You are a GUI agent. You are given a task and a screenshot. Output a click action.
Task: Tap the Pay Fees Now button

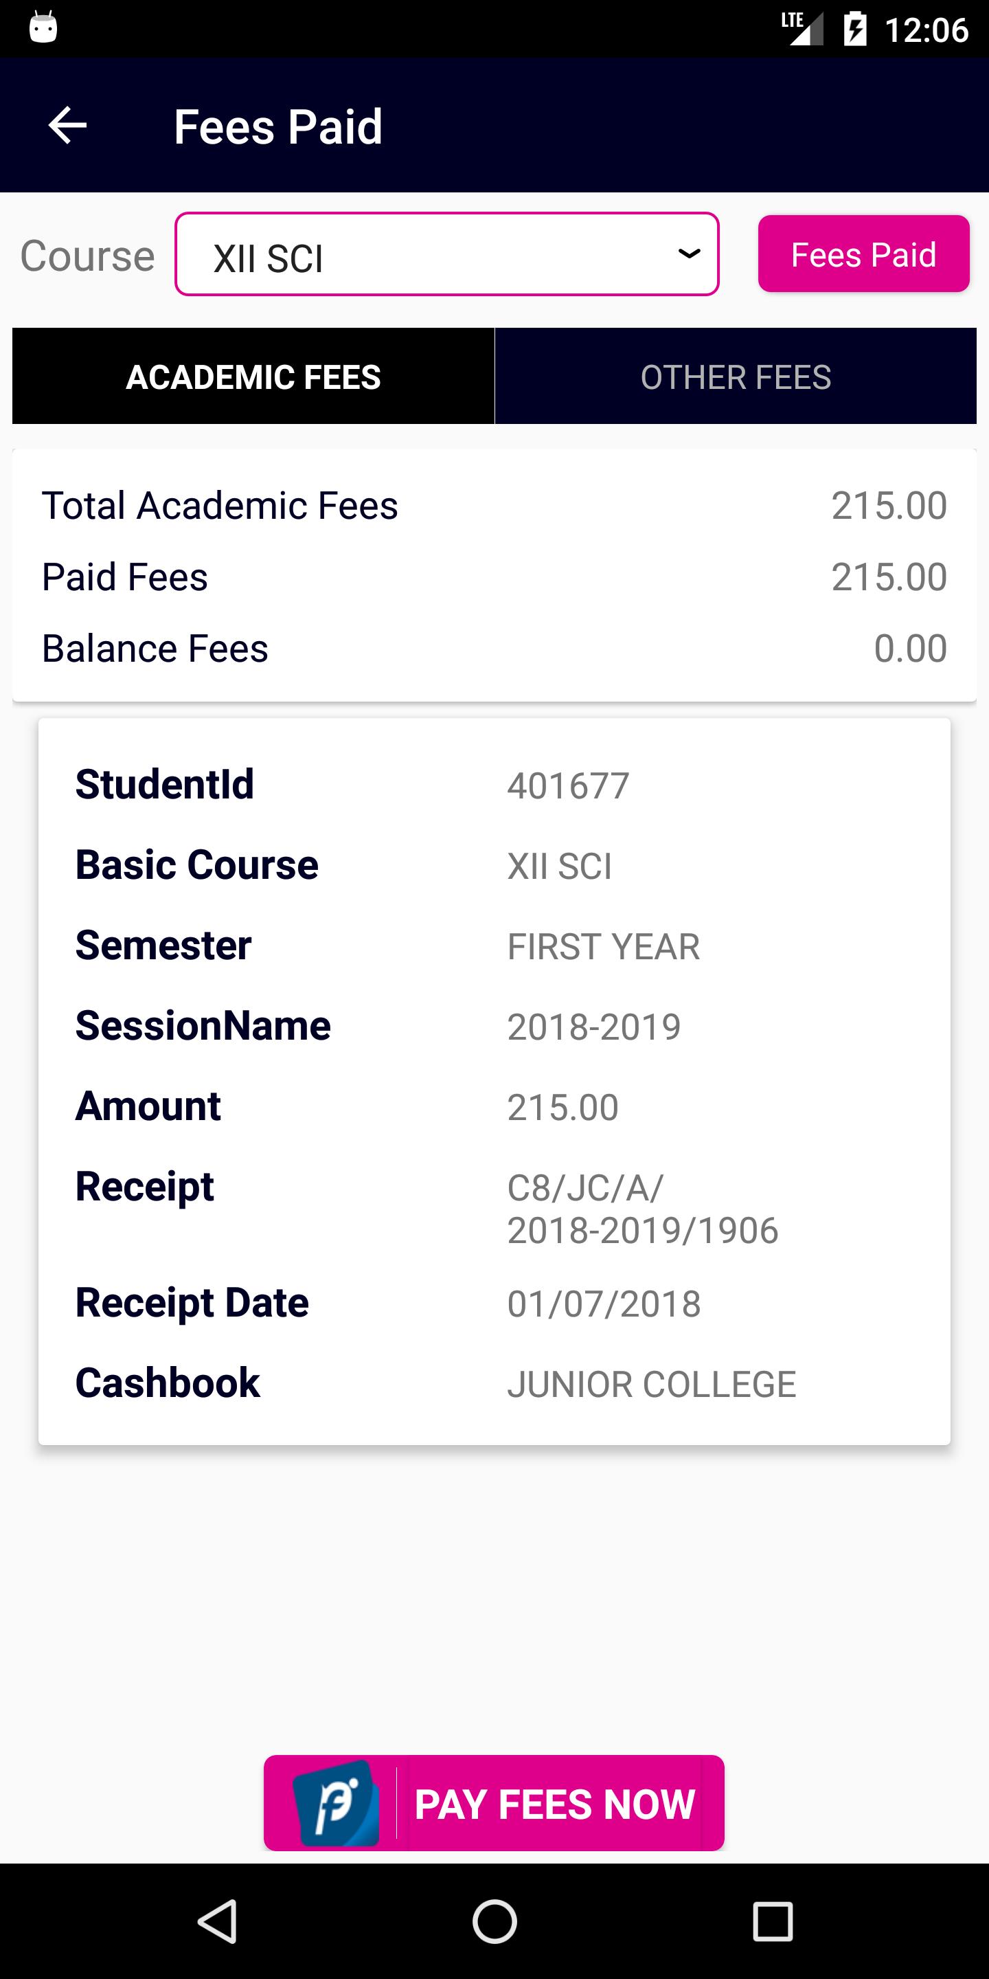point(494,1802)
